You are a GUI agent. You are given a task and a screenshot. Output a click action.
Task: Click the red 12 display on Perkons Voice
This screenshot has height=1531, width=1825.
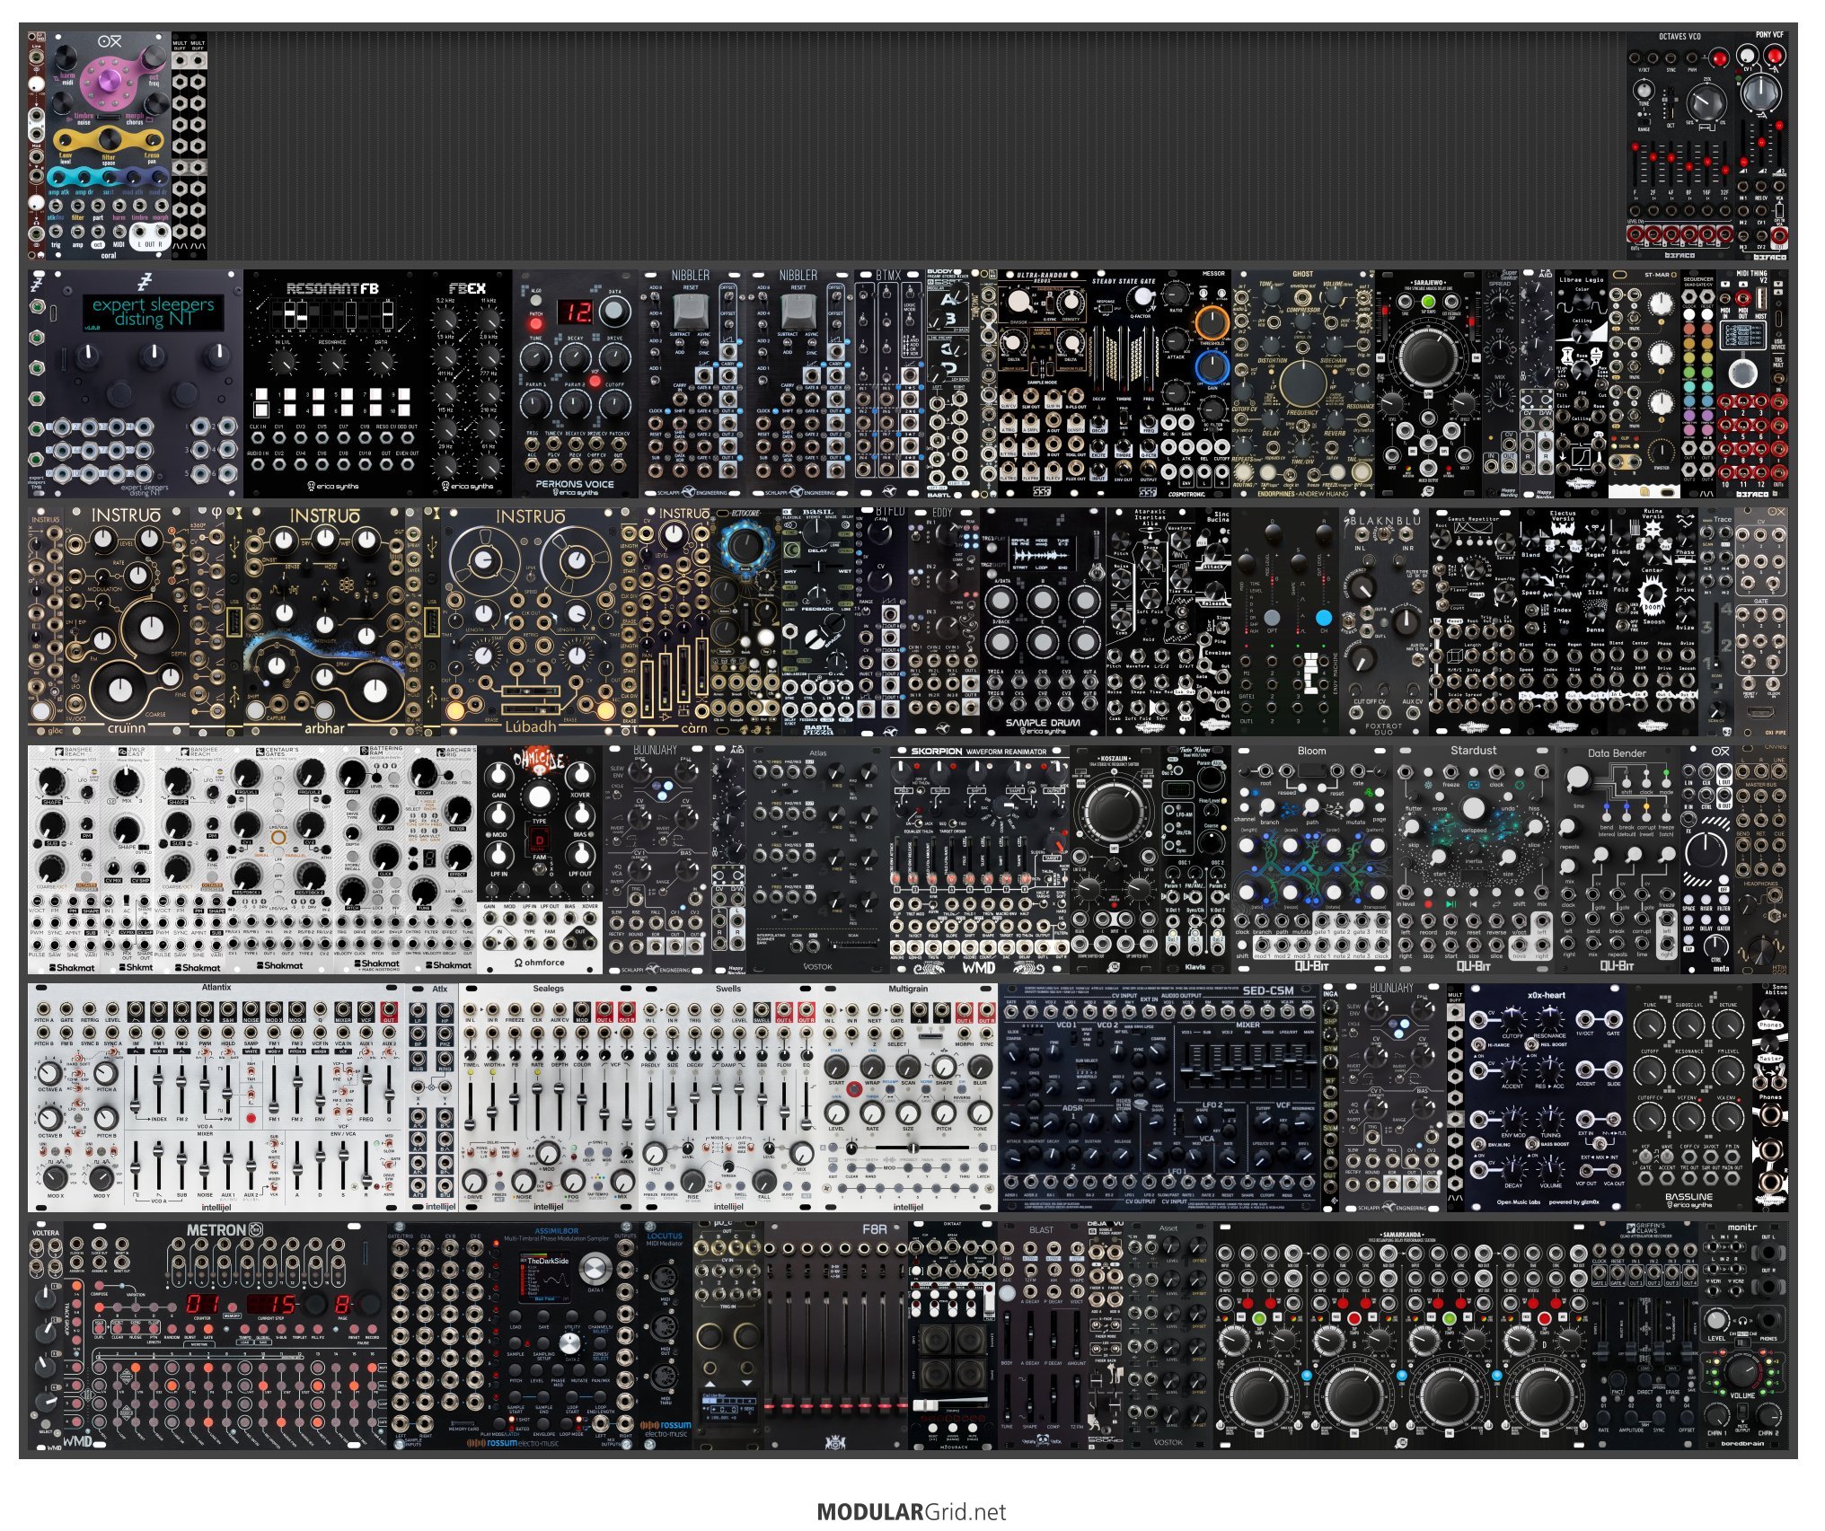[575, 312]
